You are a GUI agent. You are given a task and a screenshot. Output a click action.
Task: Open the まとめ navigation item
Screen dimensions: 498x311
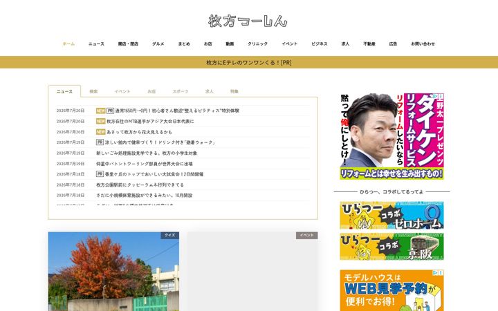point(184,44)
